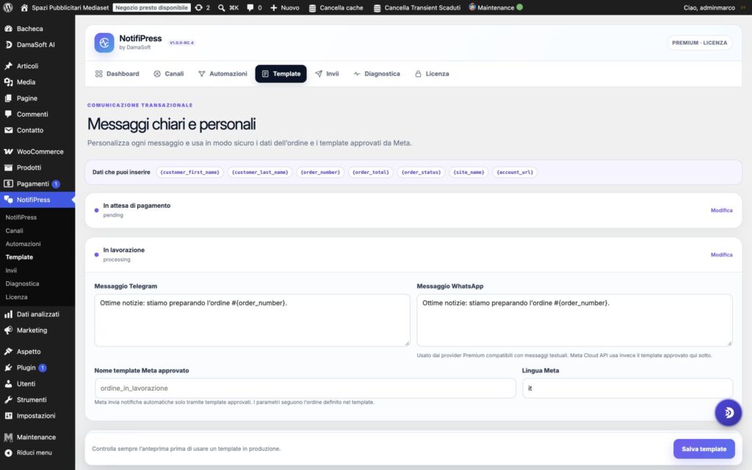Switch to the Dashboard tab label
The width and height of the screenshot is (752, 470).
coord(123,74)
